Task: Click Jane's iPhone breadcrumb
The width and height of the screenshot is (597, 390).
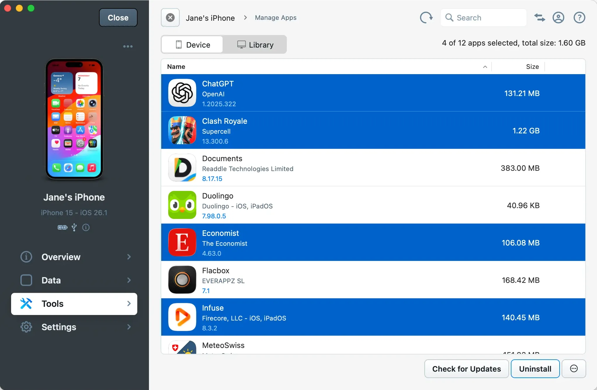Action: point(210,18)
